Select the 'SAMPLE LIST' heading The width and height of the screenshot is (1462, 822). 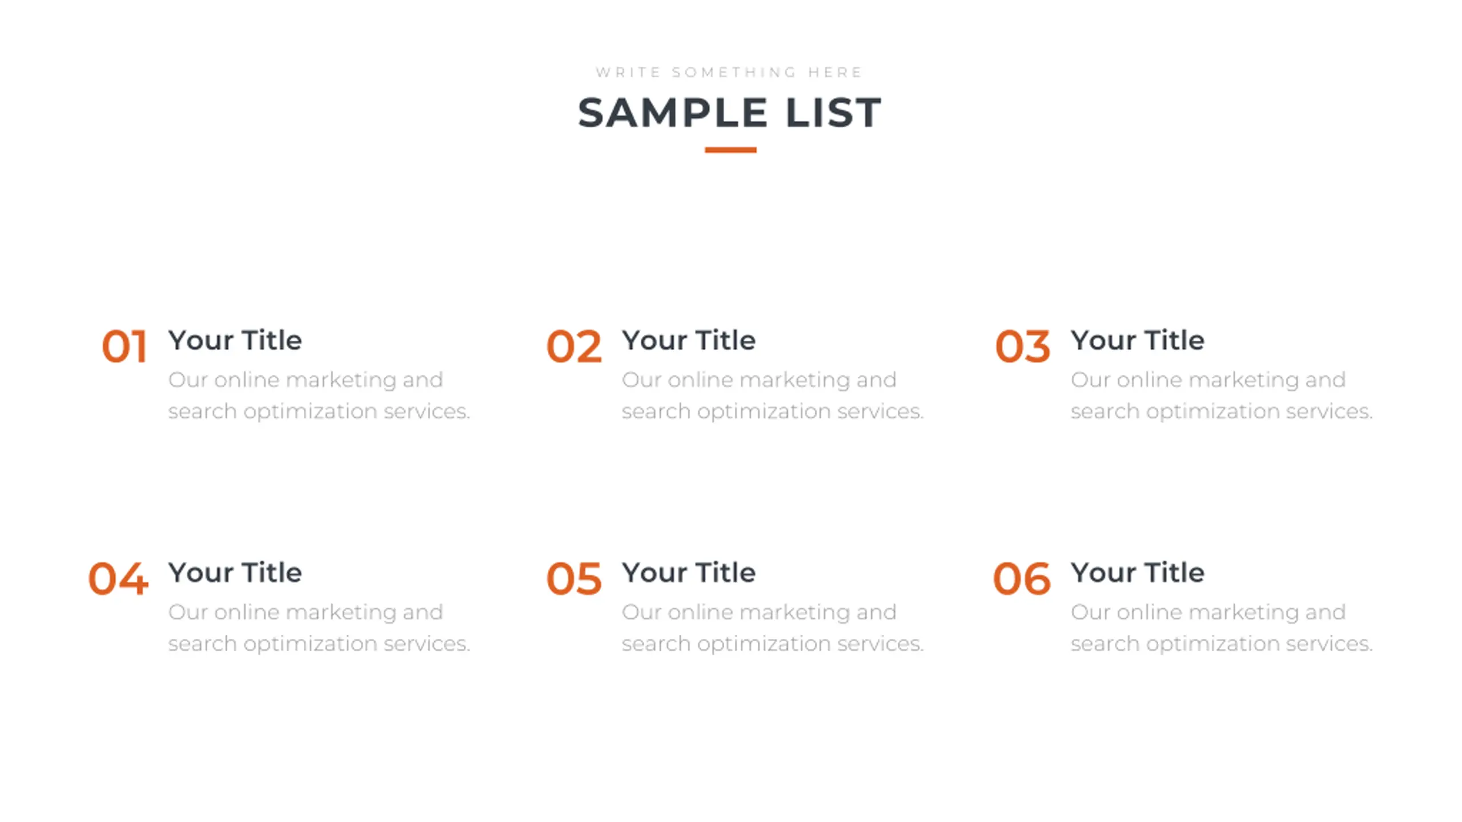(729, 112)
